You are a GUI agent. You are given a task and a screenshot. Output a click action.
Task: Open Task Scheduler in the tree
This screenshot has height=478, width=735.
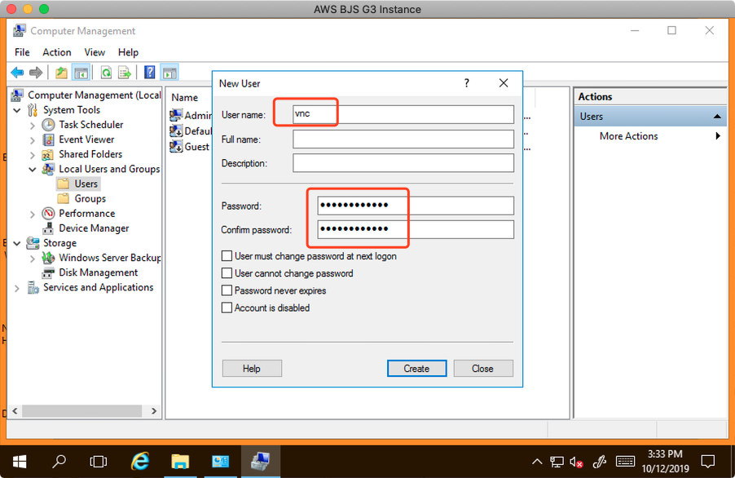(x=90, y=125)
